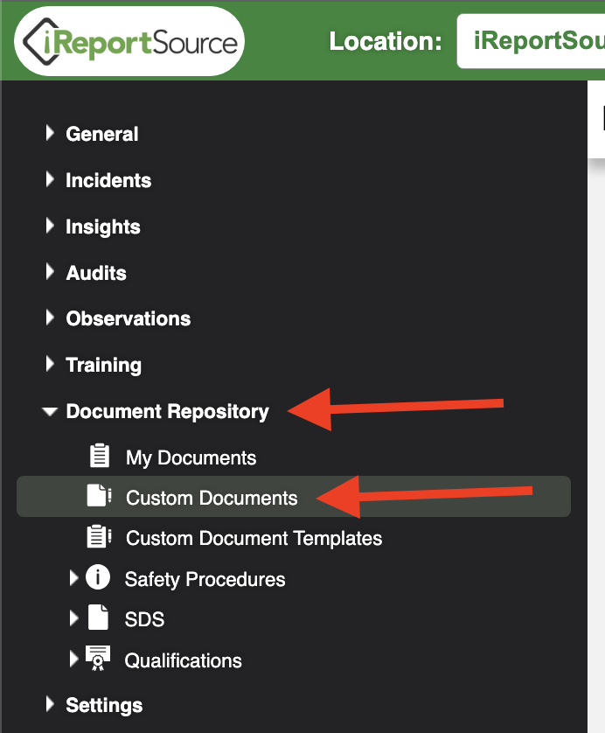
Task: Open the Training menu
Action: tap(104, 366)
